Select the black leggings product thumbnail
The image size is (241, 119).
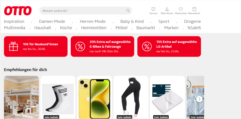coord(131,97)
